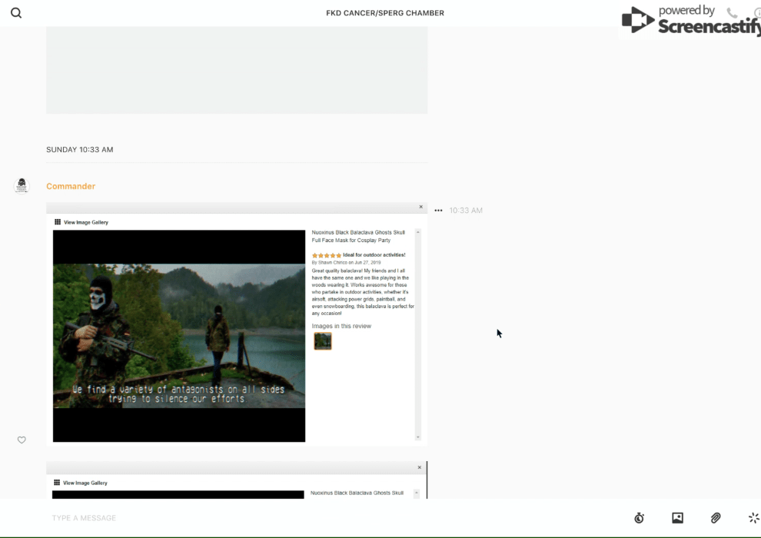The image size is (761, 538).
Task: Click Commander's avatar picture
Action: pyautogui.click(x=22, y=185)
